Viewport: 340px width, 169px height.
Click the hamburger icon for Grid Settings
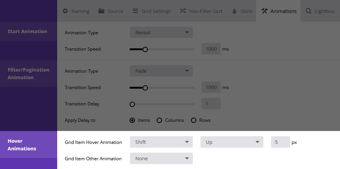(x=135, y=11)
